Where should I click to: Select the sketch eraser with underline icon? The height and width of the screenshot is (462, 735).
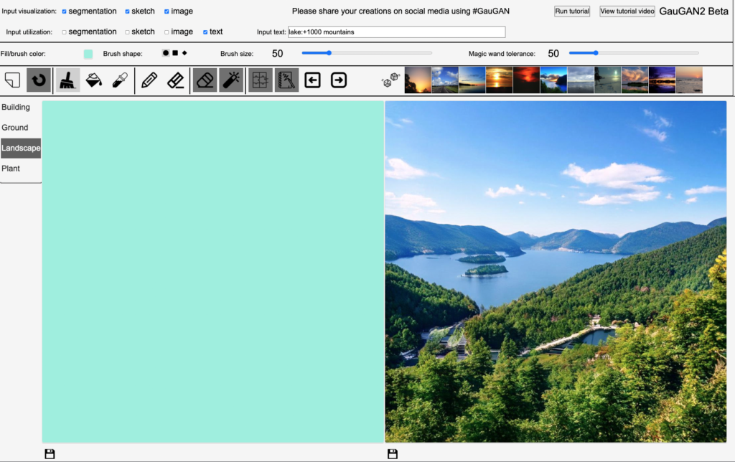[176, 80]
